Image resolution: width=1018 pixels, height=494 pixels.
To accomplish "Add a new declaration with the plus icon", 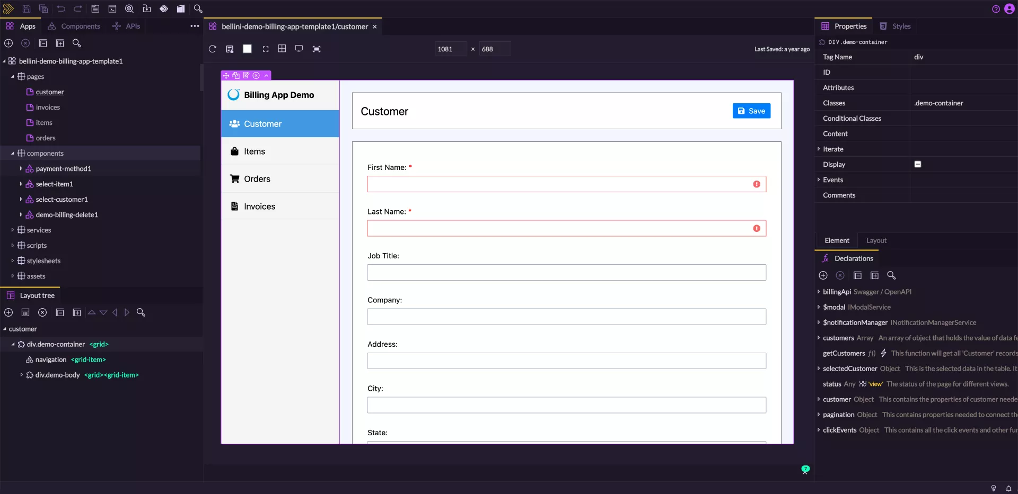I will coord(823,275).
